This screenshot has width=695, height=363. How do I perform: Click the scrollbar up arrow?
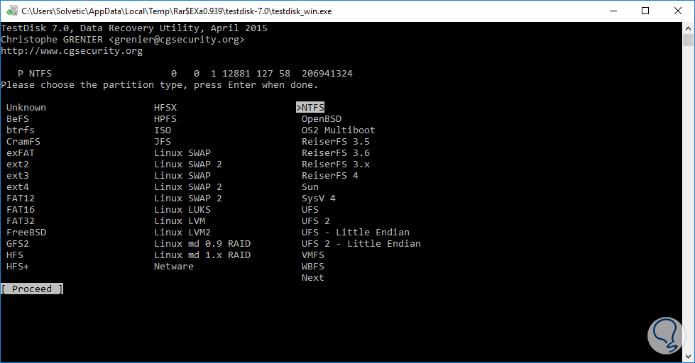tap(688, 28)
